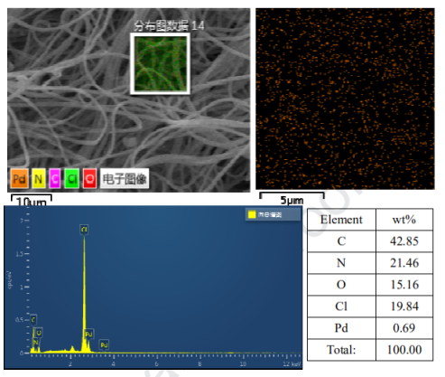This screenshot has width=445, height=377.
Task: Select the Cl 19.84 table value
Action: coord(404,306)
